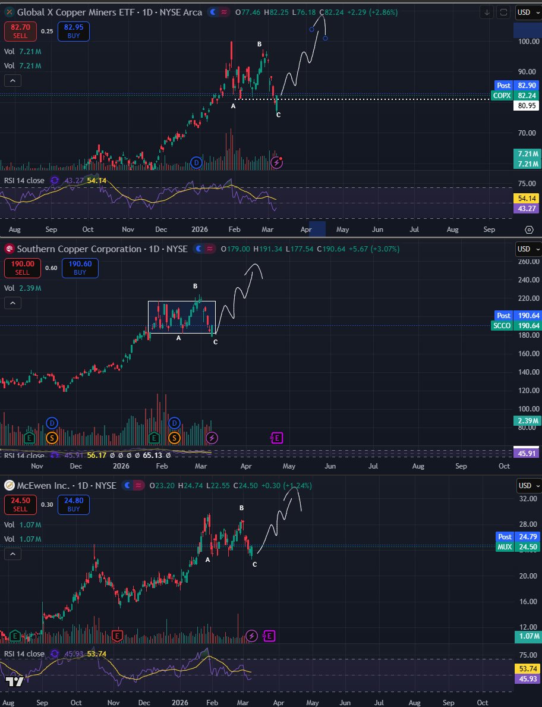Click the Post 24.79 price label on MUX

tap(518, 536)
